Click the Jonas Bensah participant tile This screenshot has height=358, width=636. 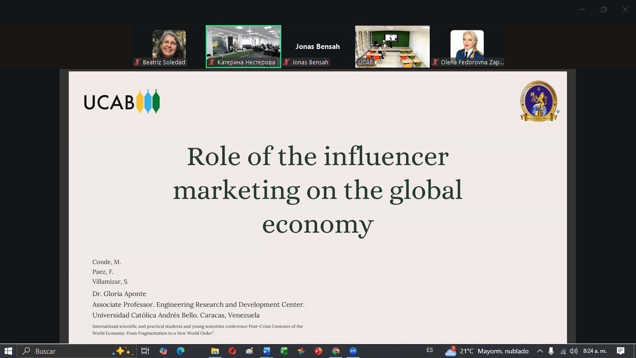click(x=318, y=47)
